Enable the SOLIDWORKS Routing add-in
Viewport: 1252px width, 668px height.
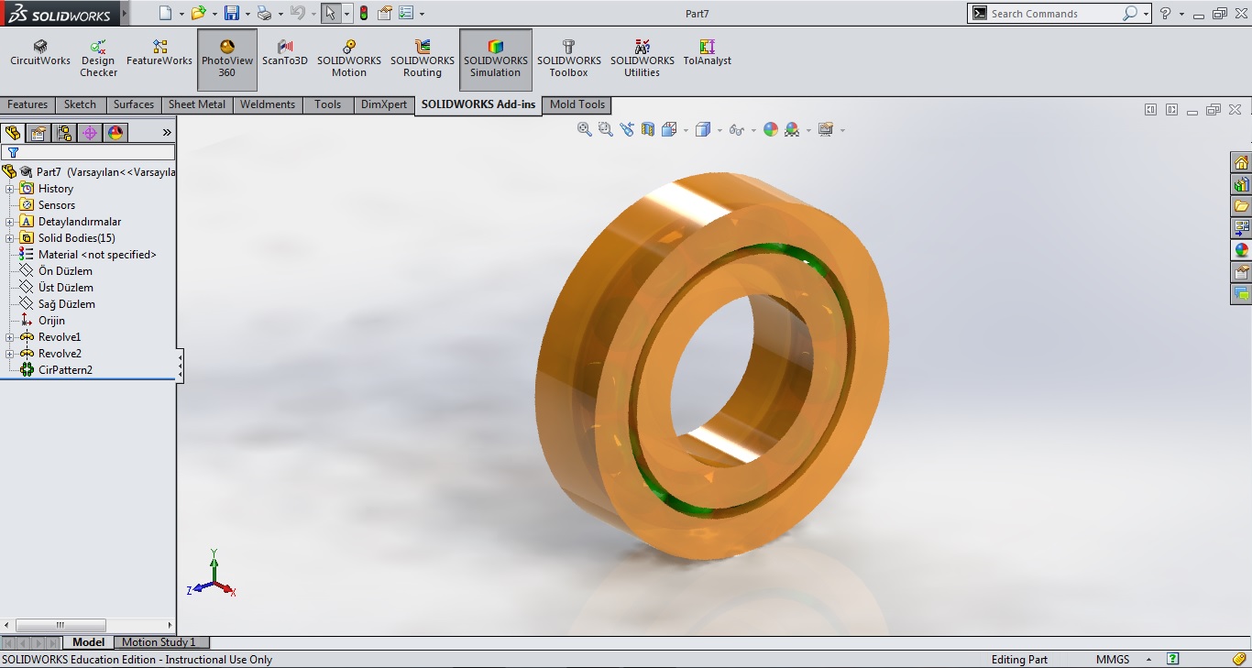(423, 59)
